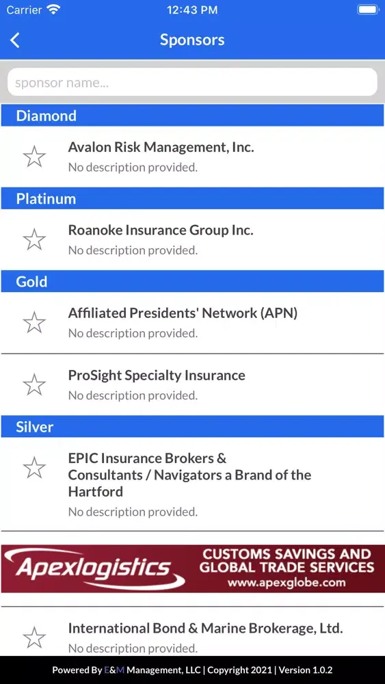Select the Diamond section header
The height and width of the screenshot is (684, 385).
tap(193, 116)
